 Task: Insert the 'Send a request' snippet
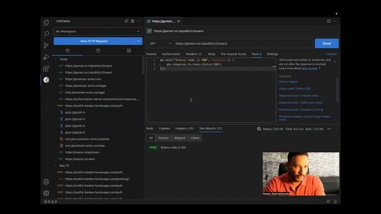pos(288,82)
